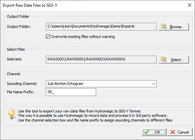
Task: Click the lightbulb tip icon
Action: pos(11,114)
